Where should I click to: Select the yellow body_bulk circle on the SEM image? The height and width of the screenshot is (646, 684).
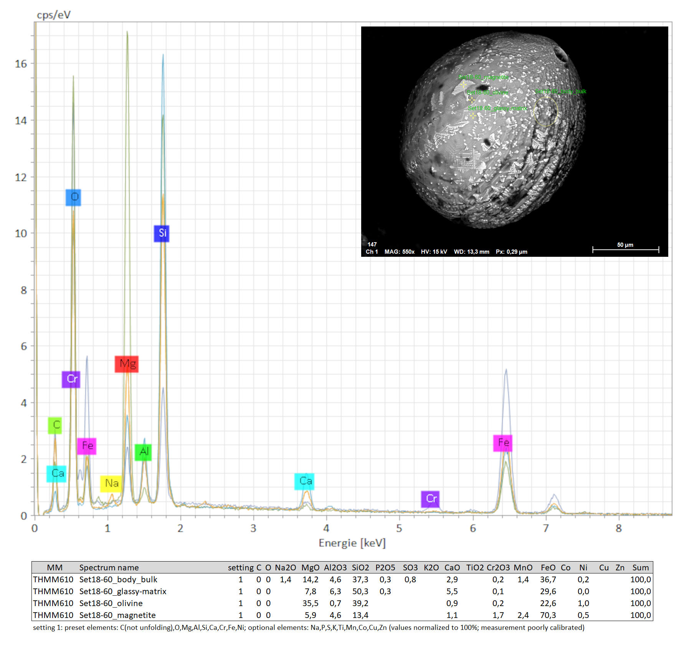pyautogui.click(x=545, y=111)
